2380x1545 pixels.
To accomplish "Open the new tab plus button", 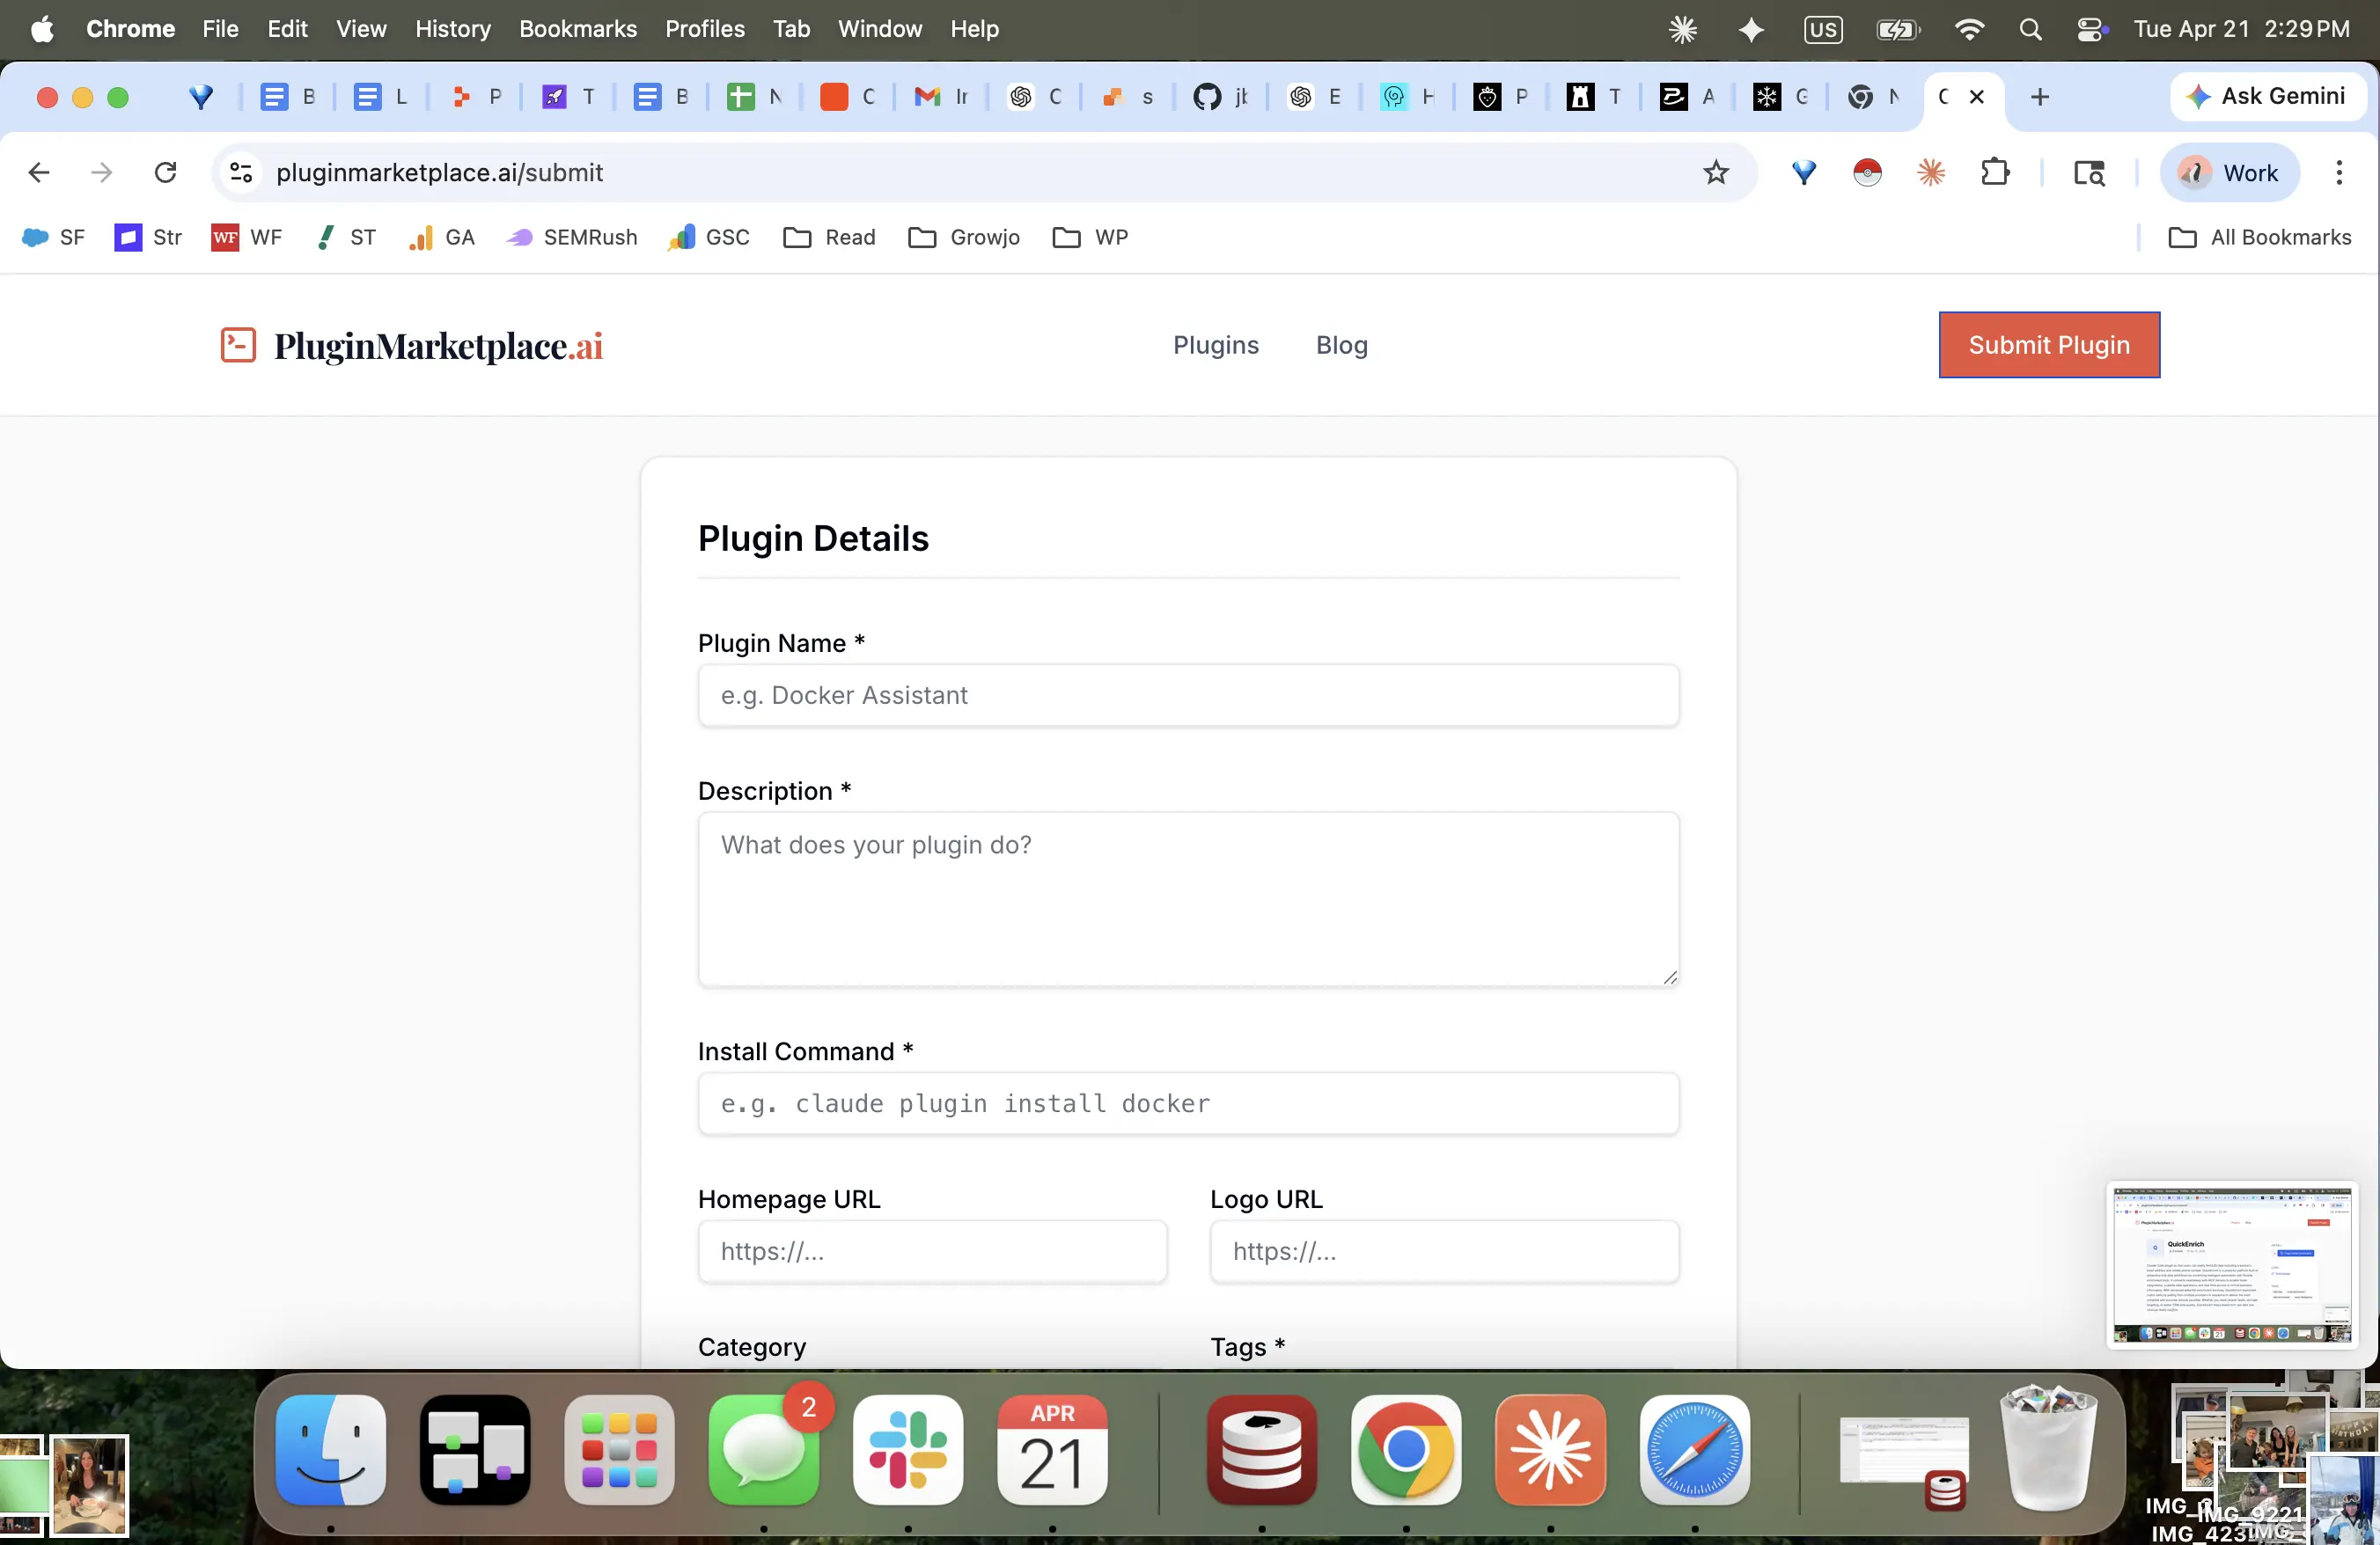I will point(2040,97).
